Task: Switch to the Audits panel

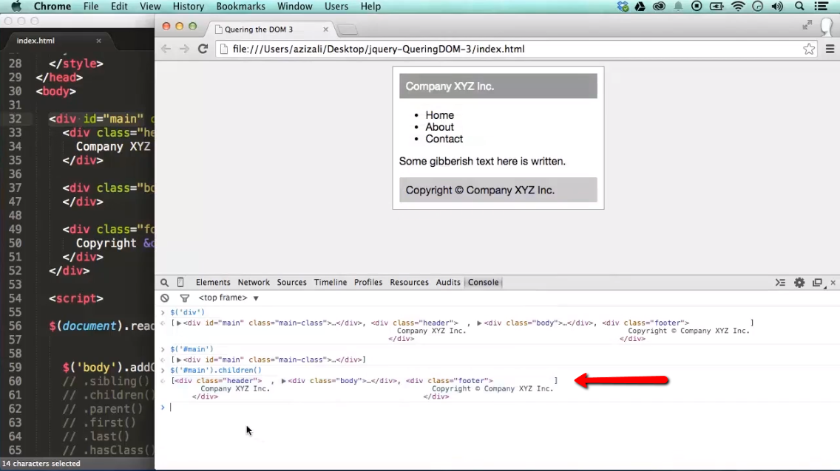Action: pos(448,282)
